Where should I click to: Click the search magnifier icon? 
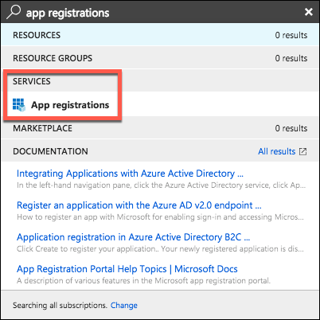(14, 12)
